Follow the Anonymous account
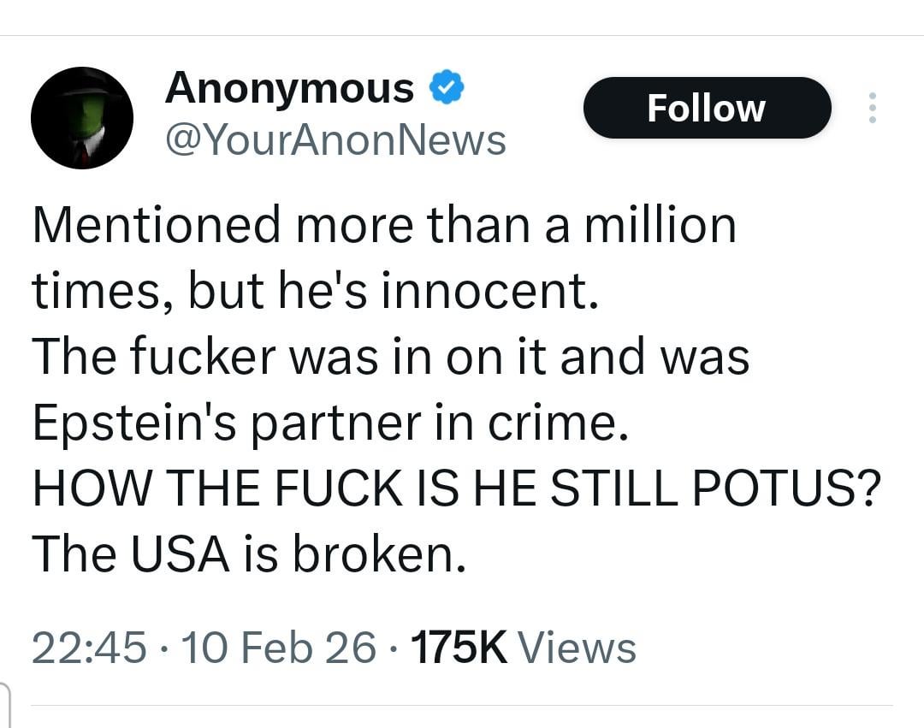 pos(707,108)
